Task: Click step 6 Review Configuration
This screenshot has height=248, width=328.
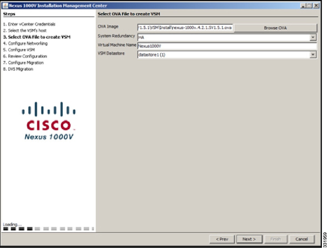Action: click(25, 56)
